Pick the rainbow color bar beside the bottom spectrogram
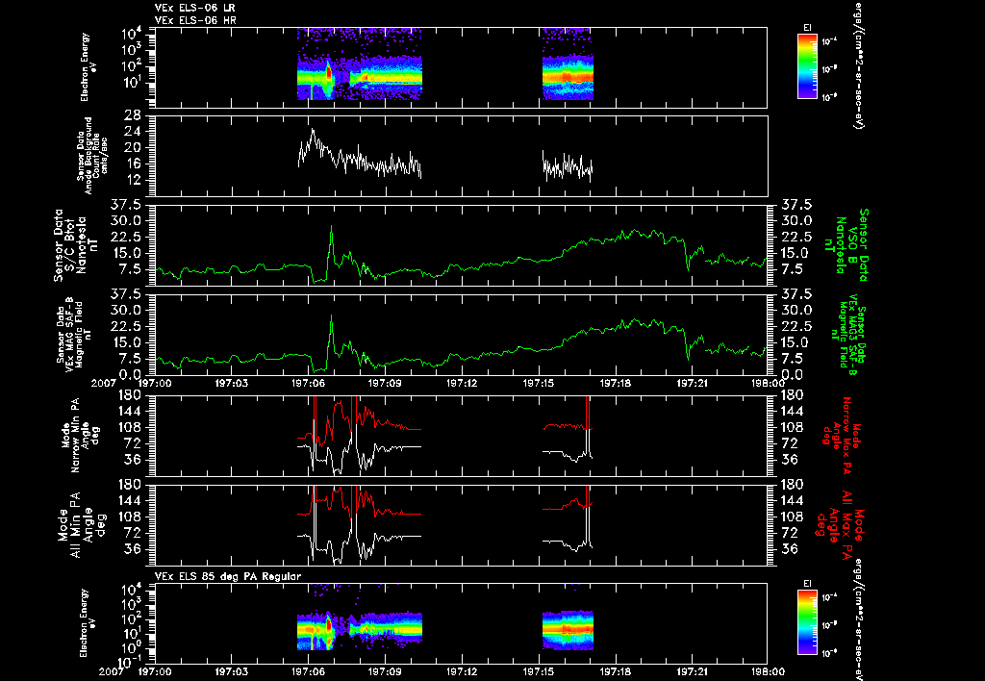The height and width of the screenshot is (681, 985). tap(807, 622)
